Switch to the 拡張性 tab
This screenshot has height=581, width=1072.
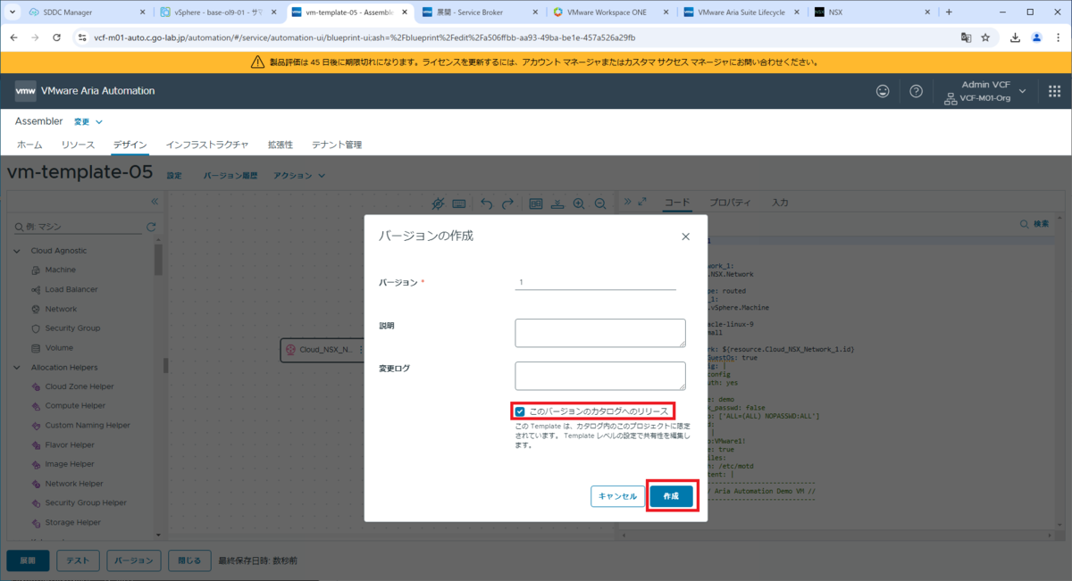281,145
